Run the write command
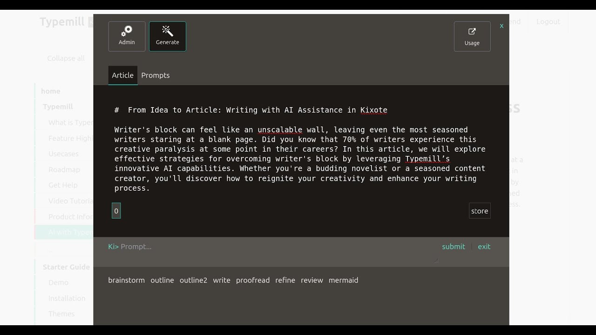 222,280
